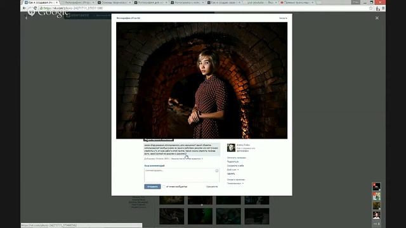Switch to the sixth browser tab 'Как я создаю свои'

pos(224,3)
